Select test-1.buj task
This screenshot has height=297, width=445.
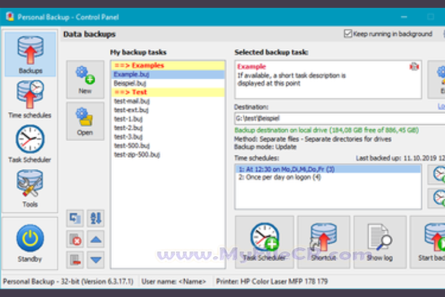(168, 119)
